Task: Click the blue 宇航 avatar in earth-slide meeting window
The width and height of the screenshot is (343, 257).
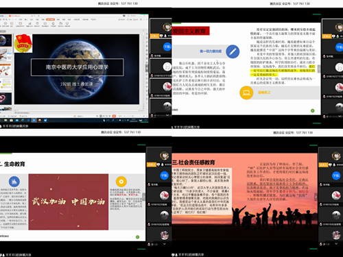Action: click(167, 47)
